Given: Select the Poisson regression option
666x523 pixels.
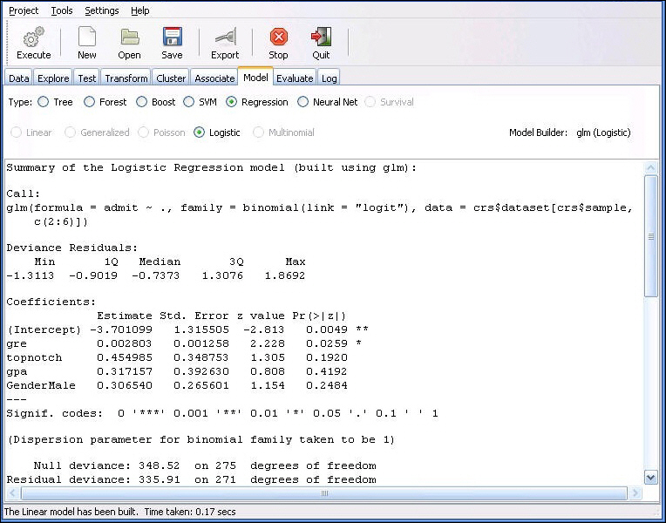Looking at the screenshot, I should [x=144, y=132].
